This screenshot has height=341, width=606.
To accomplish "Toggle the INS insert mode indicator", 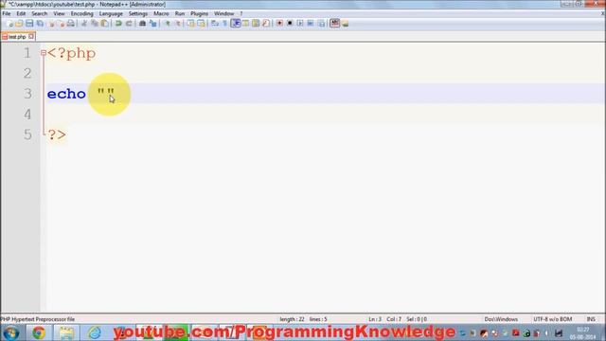I will click(x=591, y=319).
